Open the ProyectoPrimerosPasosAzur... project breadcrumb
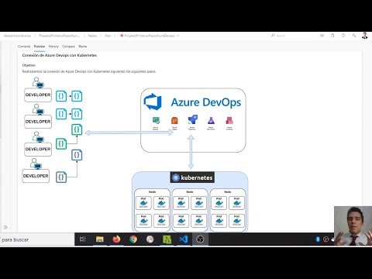The height and width of the screenshot is (279, 372). tap(59, 36)
